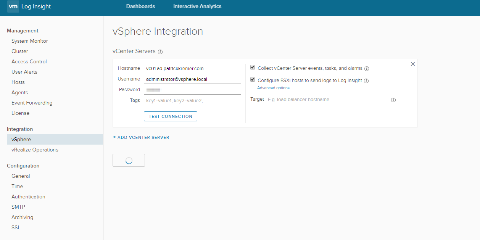
Task: Click the Target load balancer hostname field
Action: (326, 100)
